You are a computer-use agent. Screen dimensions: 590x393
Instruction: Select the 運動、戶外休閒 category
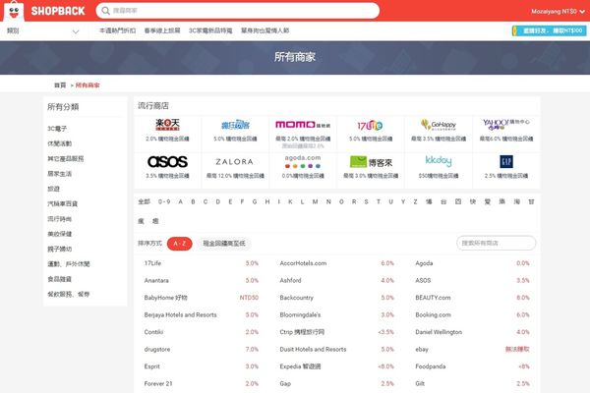(x=69, y=264)
